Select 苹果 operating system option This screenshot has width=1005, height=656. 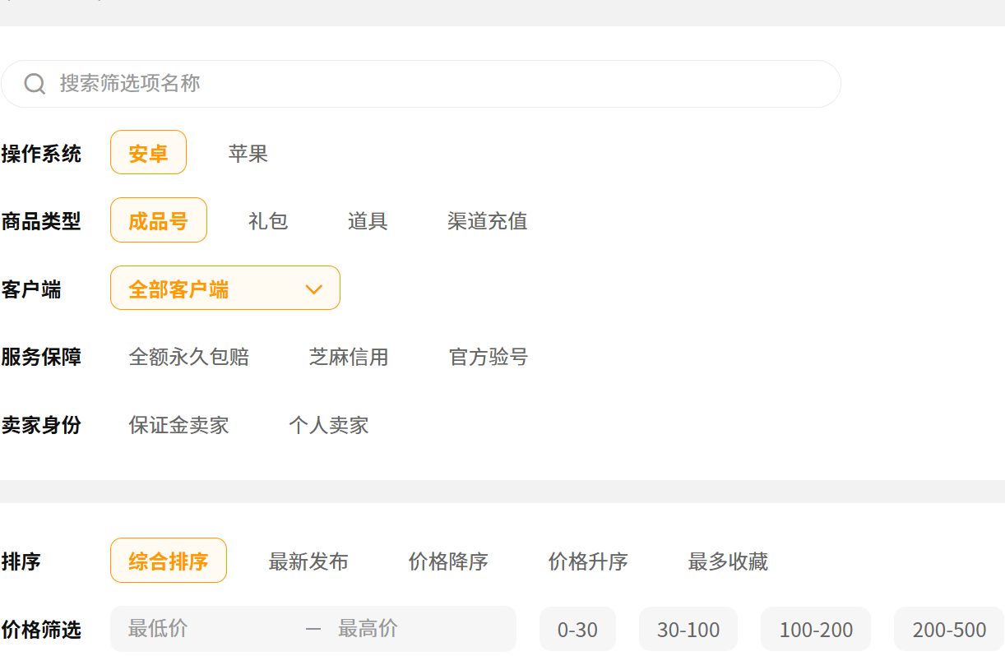pos(248,154)
